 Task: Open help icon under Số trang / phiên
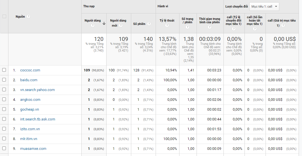(187, 27)
